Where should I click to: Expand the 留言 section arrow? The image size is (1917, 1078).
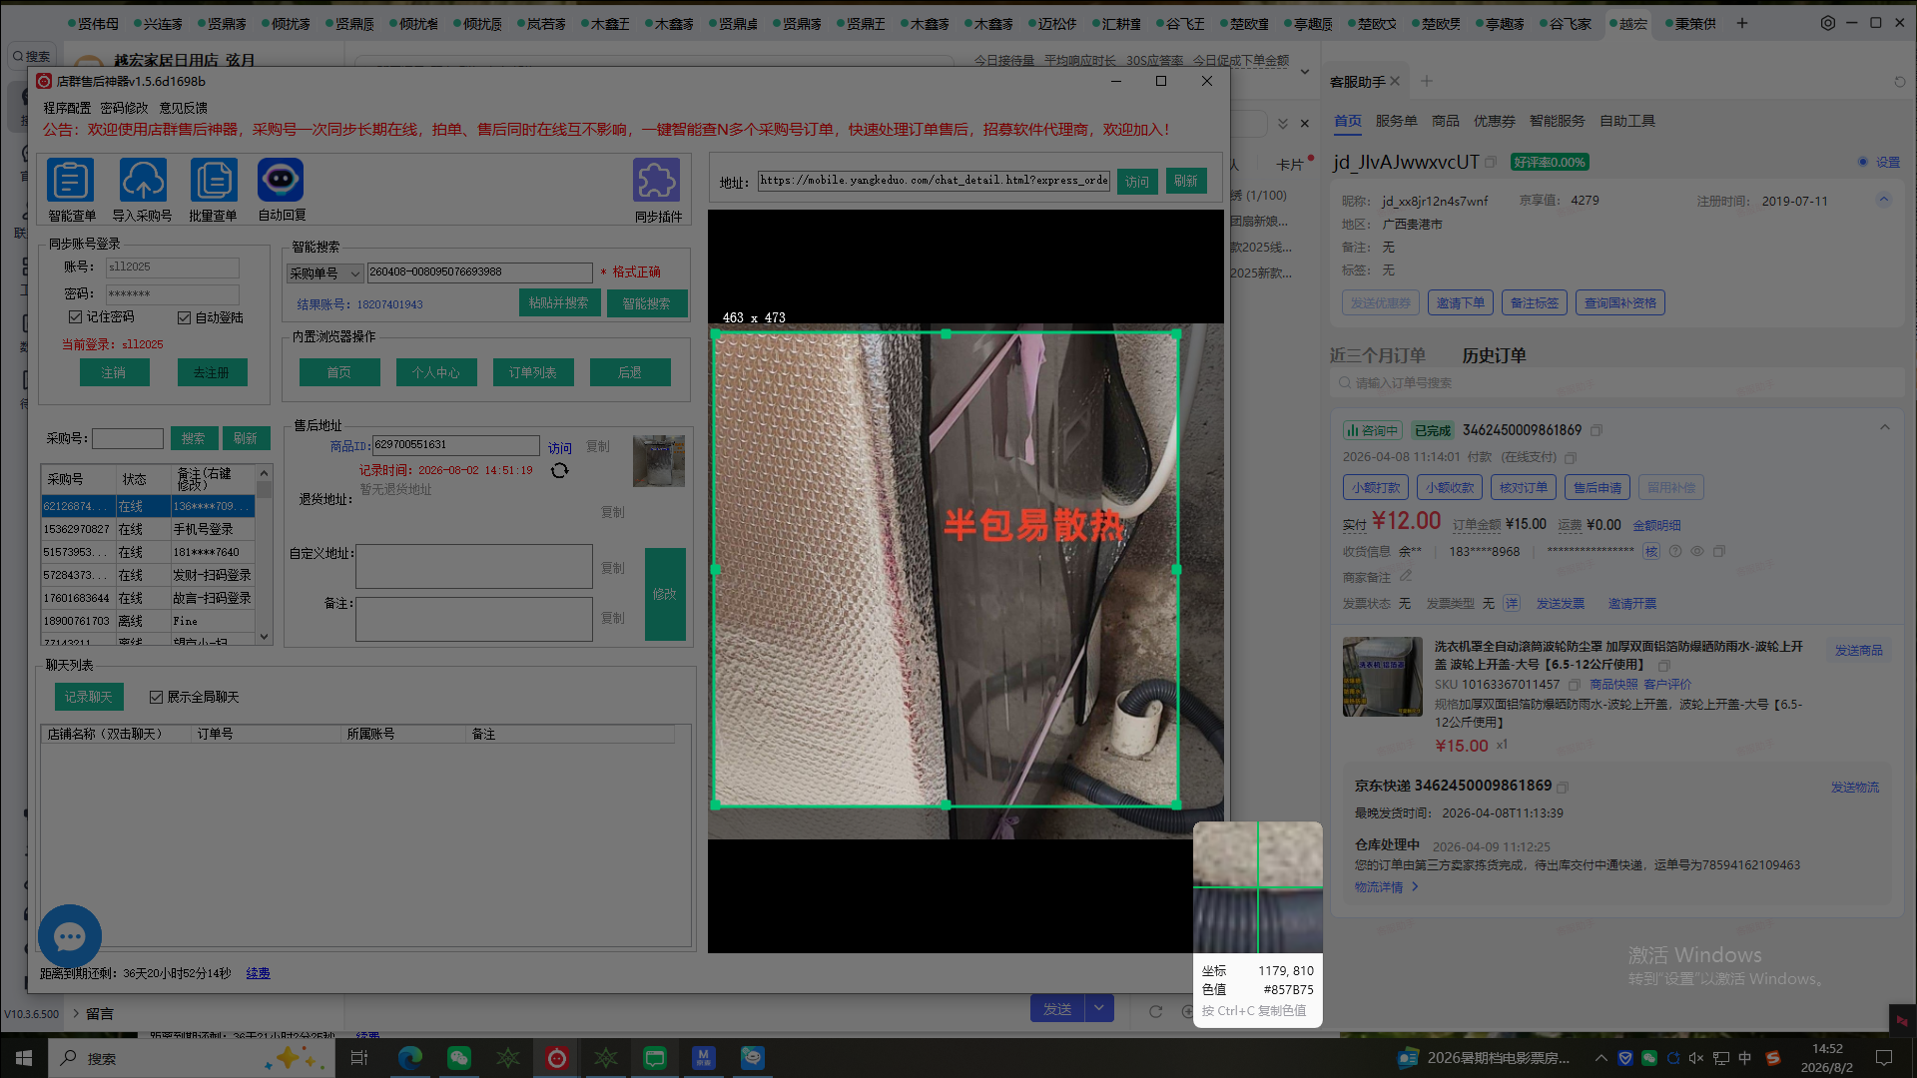(x=75, y=1013)
